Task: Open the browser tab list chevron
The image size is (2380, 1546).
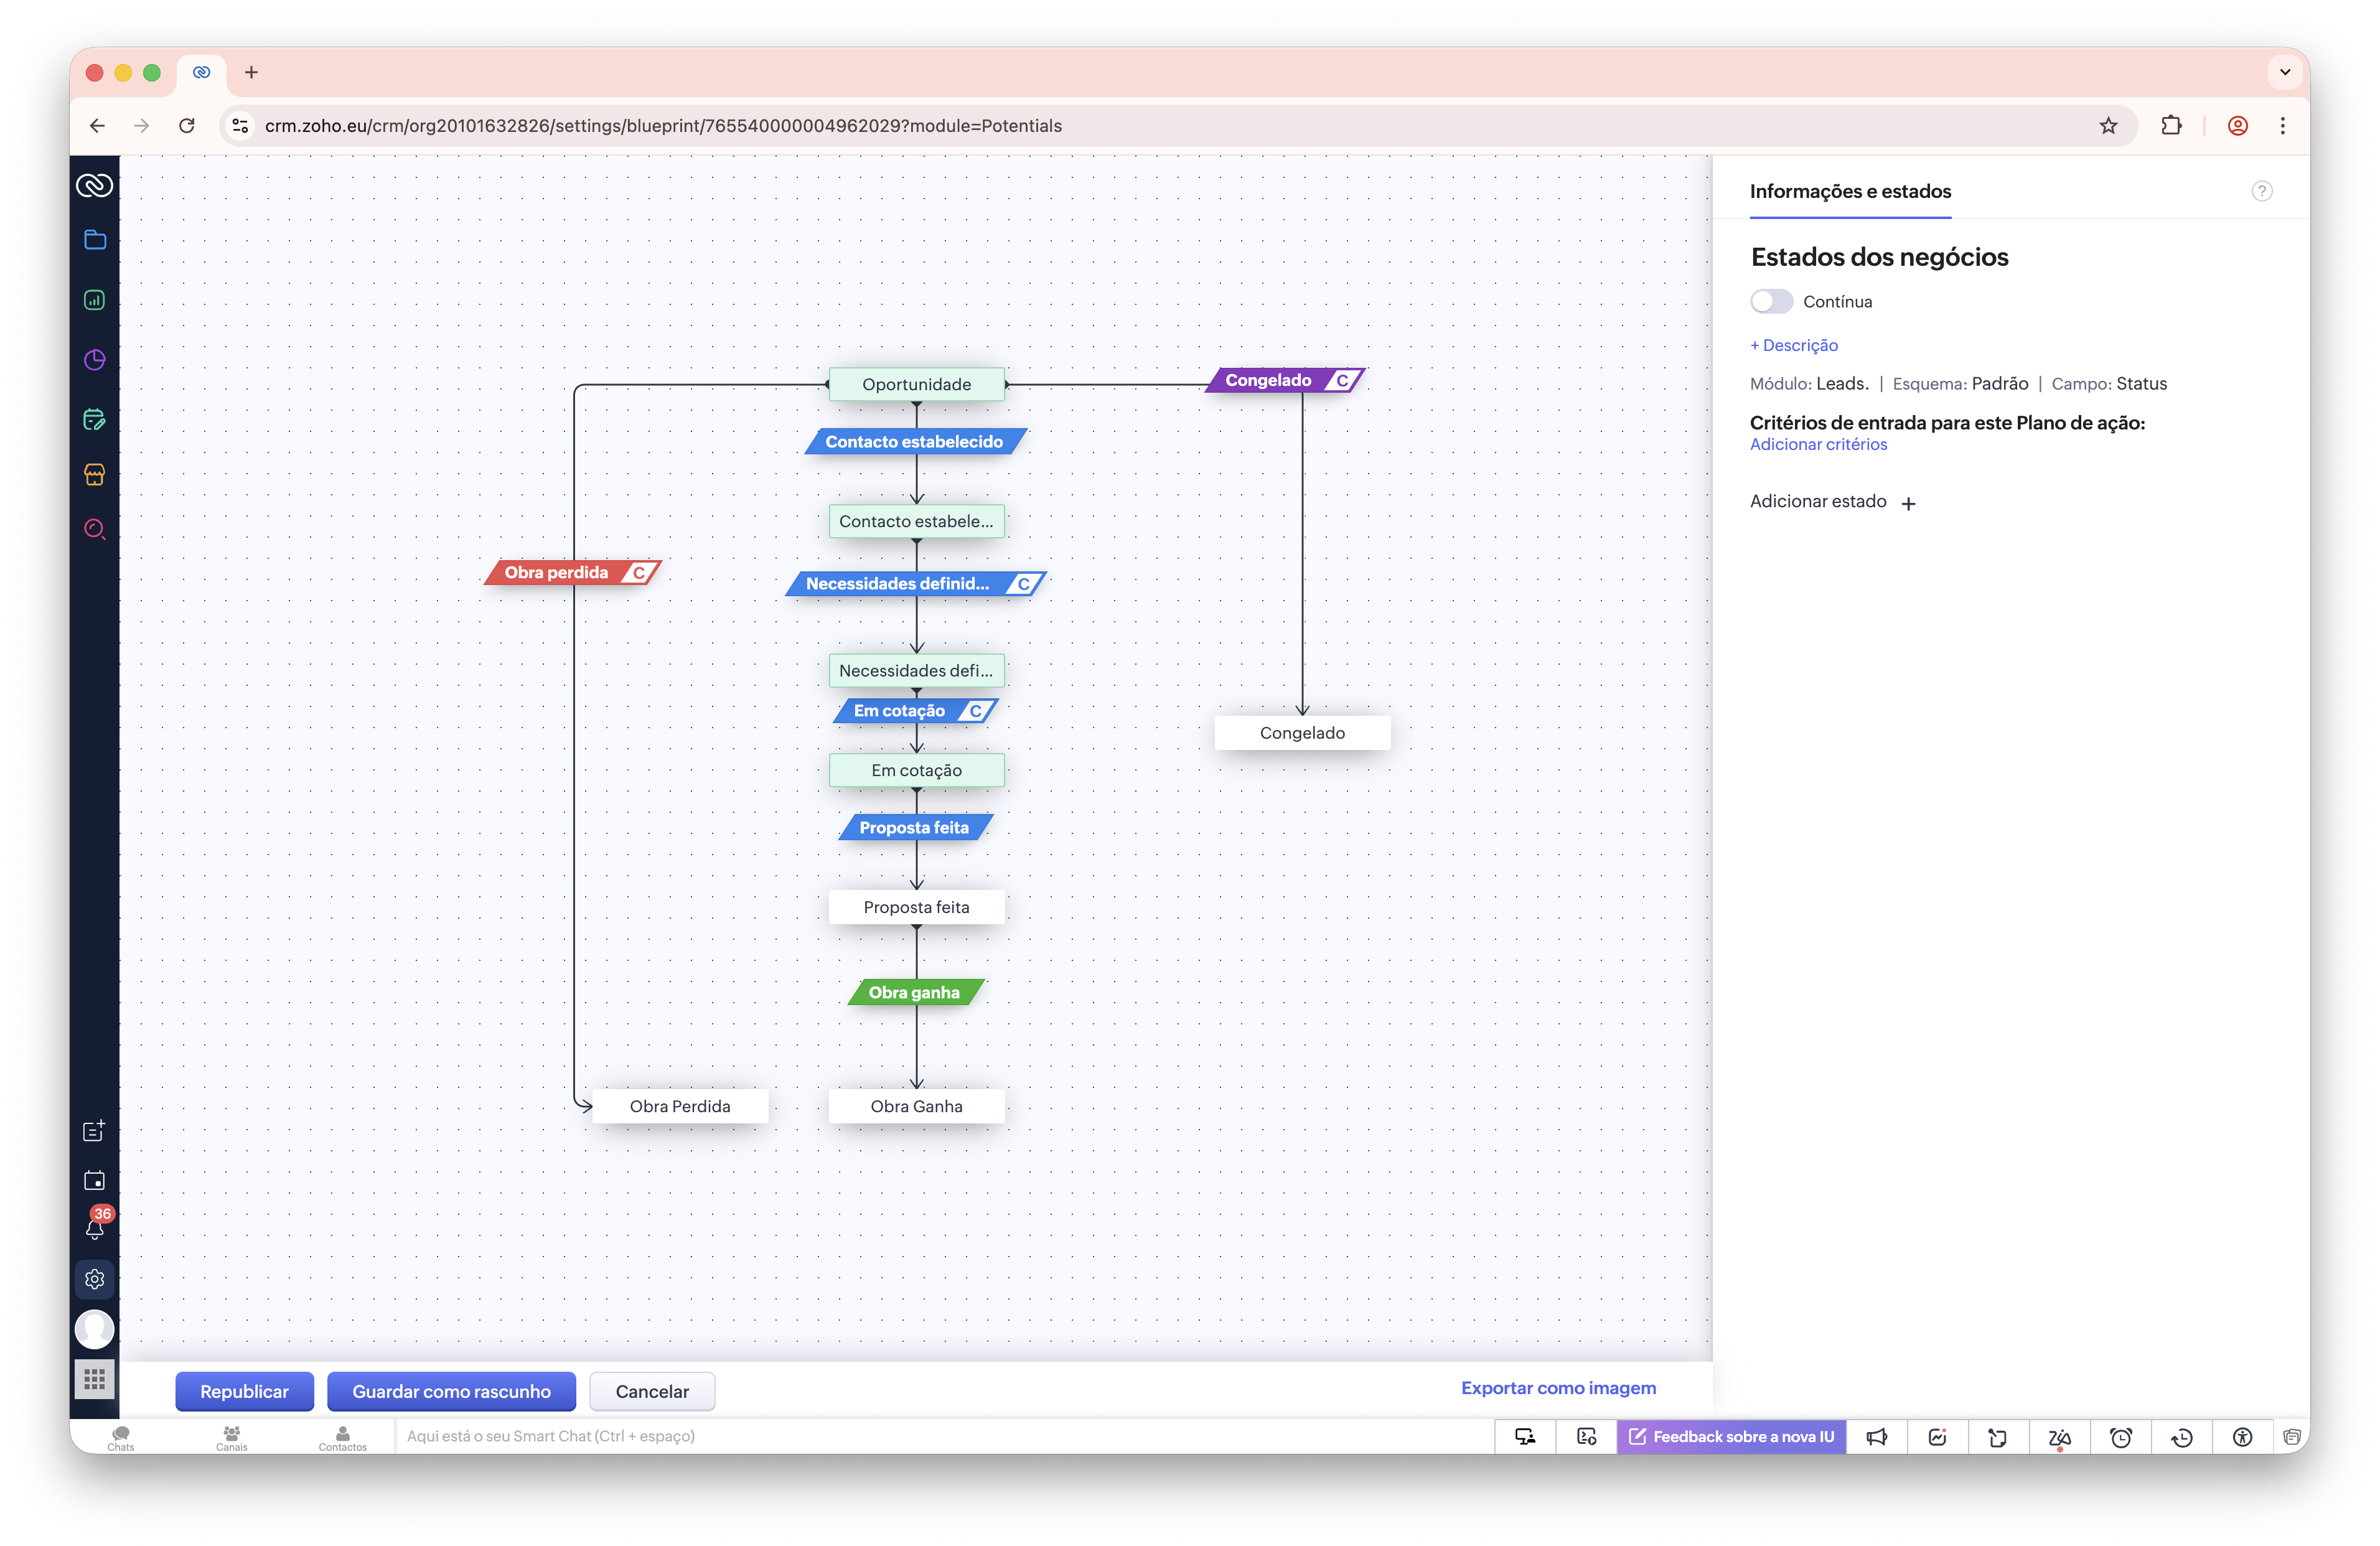Action: pos(2284,72)
